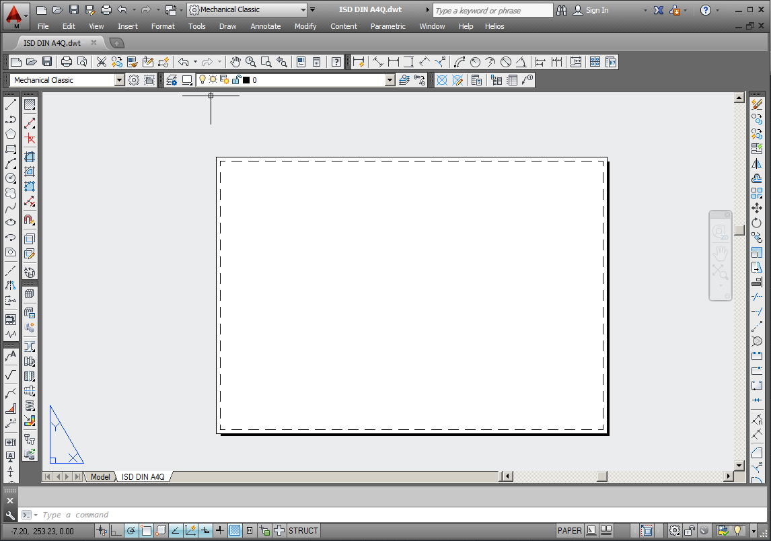Image resolution: width=771 pixels, height=541 pixels.
Task: Click the Cut scissors icon
Action: [101, 62]
